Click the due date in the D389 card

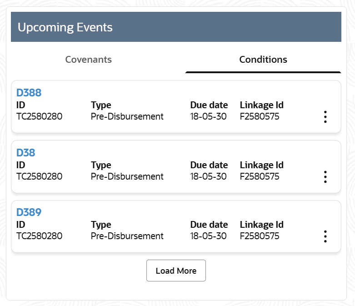[208, 236]
